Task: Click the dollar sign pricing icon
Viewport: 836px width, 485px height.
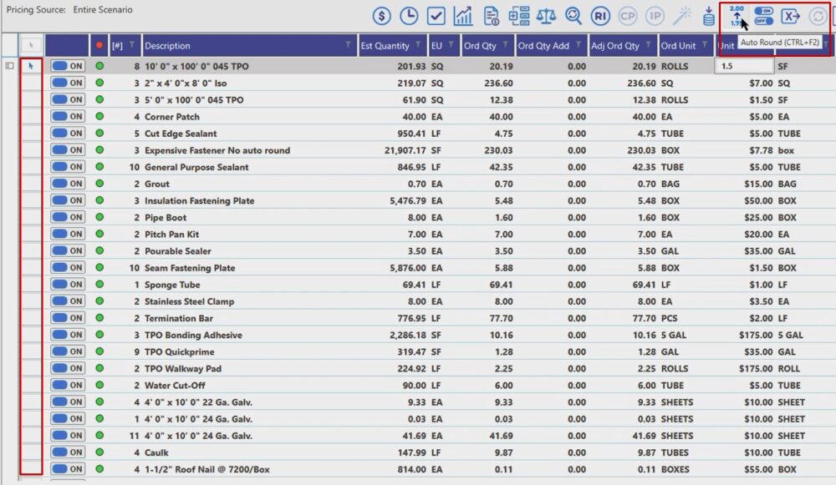Action: (382, 16)
